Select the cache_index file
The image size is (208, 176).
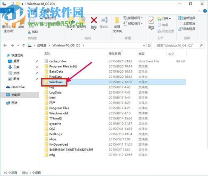coord(55,61)
